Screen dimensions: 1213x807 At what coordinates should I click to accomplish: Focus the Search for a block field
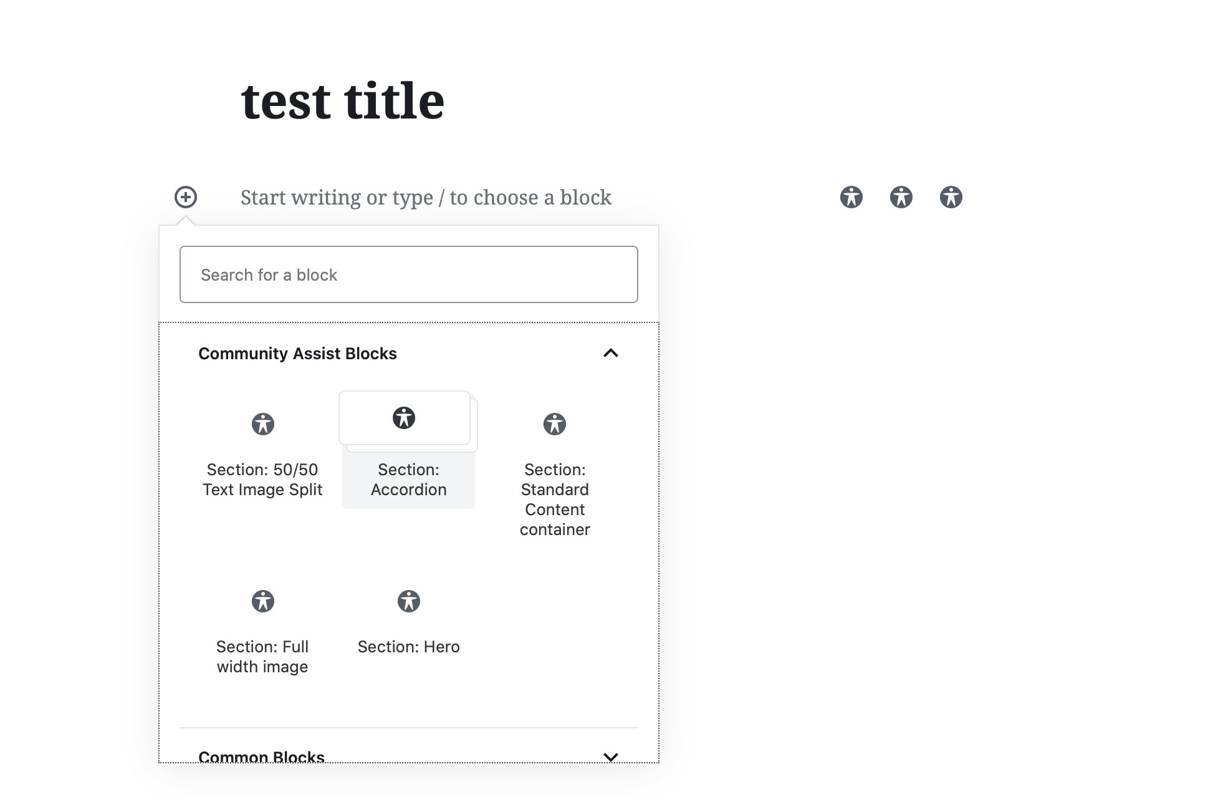(x=408, y=274)
